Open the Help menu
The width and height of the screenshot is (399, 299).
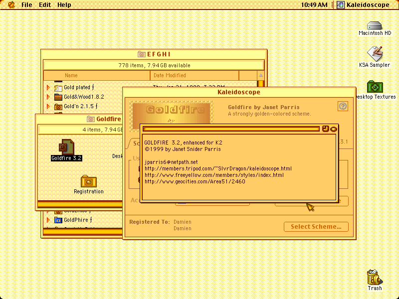64,5
